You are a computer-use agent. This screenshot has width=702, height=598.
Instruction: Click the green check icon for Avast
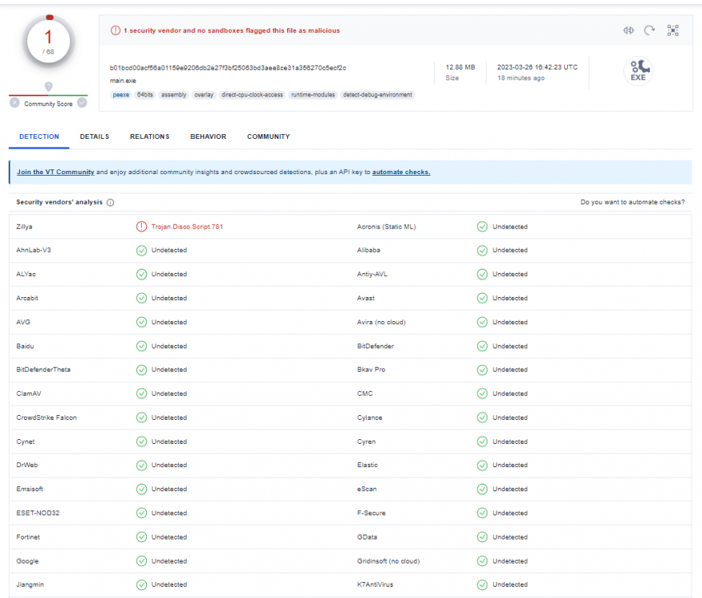pos(482,298)
